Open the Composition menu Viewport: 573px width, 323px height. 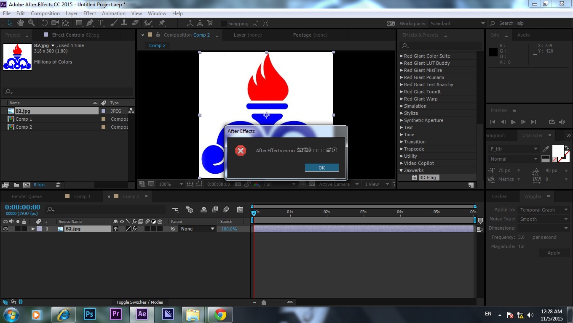coord(45,13)
